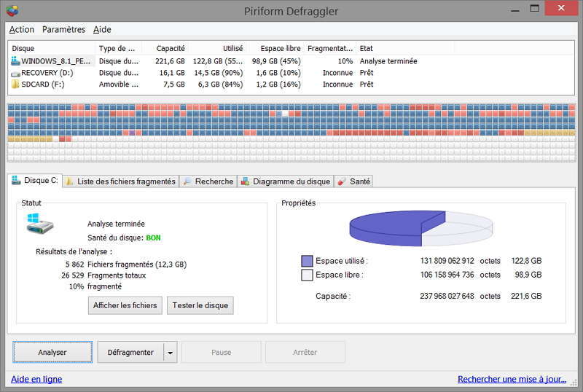The height and width of the screenshot is (392, 583).
Task: Maximize the Defraggler window
Action: pyautogui.click(x=535, y=9)
